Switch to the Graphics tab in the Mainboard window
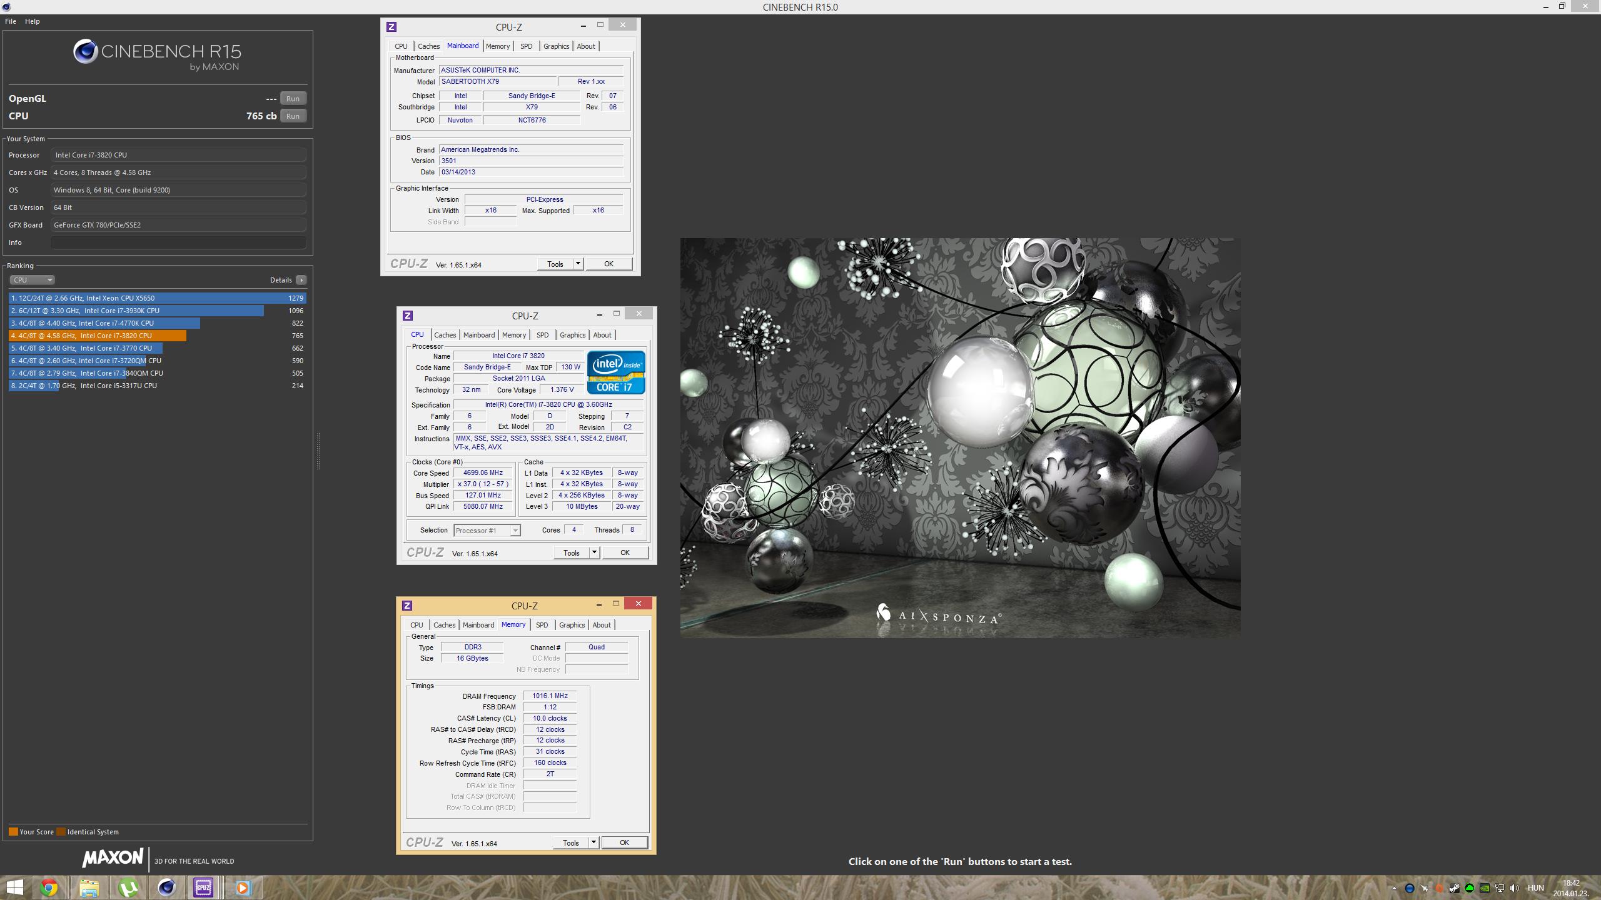1601x900 pixels. click(x=556, y=46)
